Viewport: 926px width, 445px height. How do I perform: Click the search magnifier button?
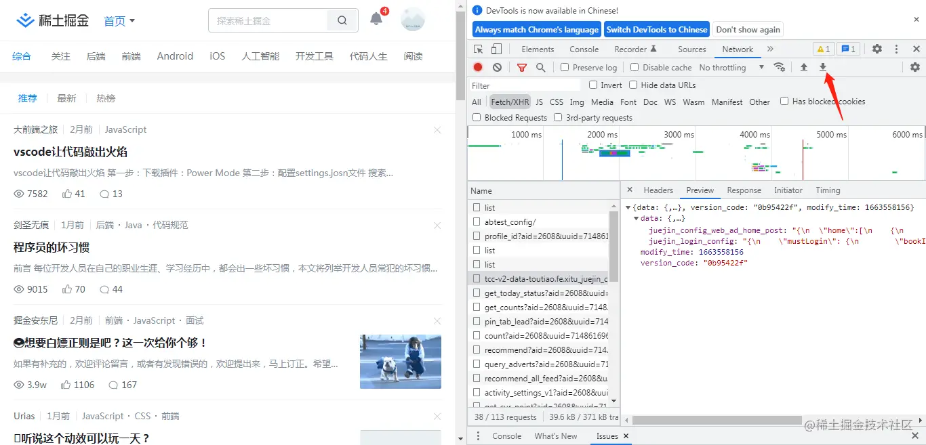342,21
